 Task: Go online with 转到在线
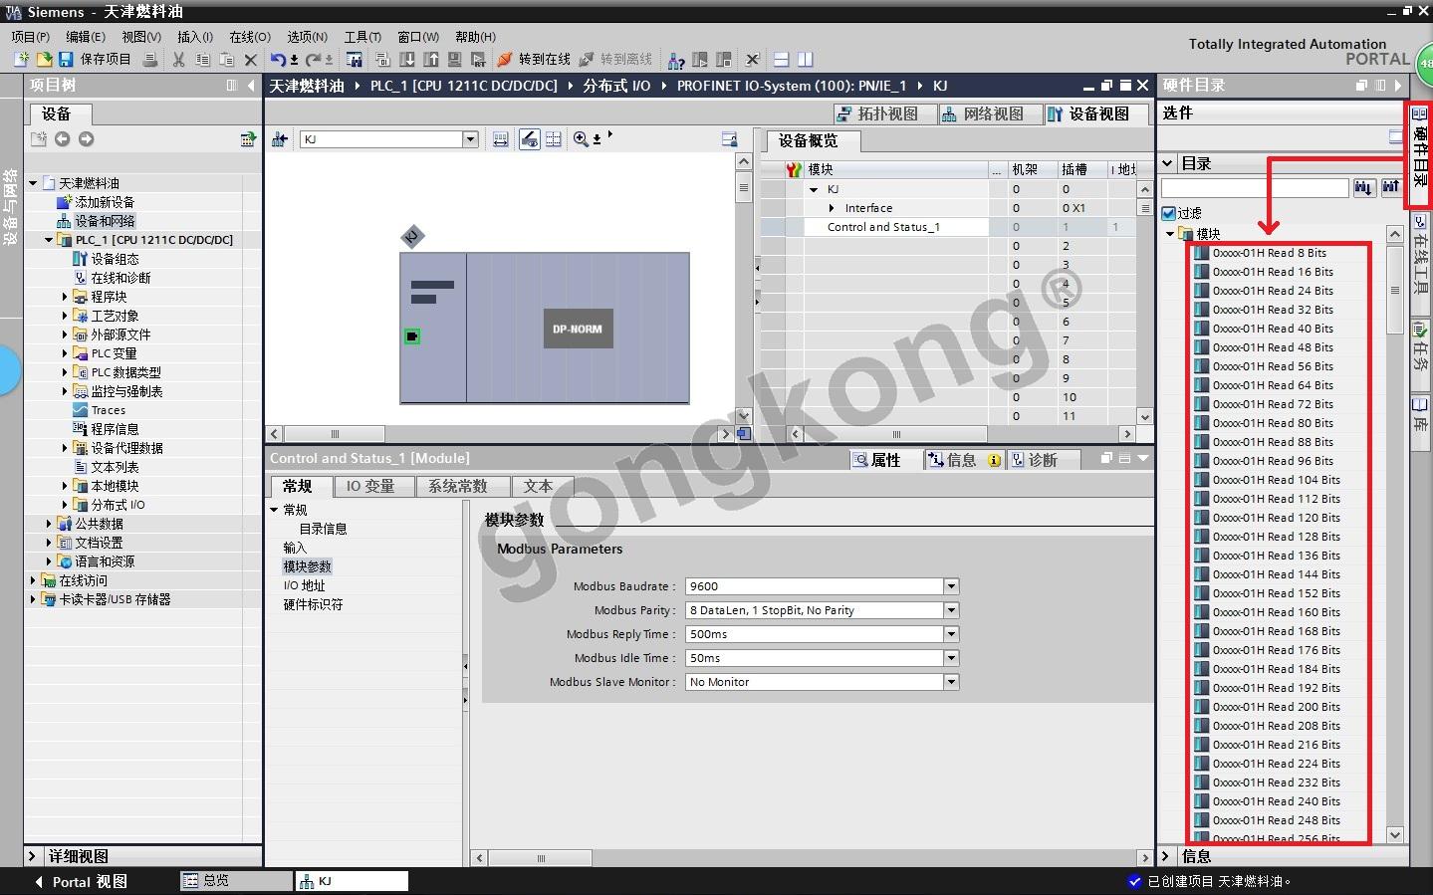534,60
